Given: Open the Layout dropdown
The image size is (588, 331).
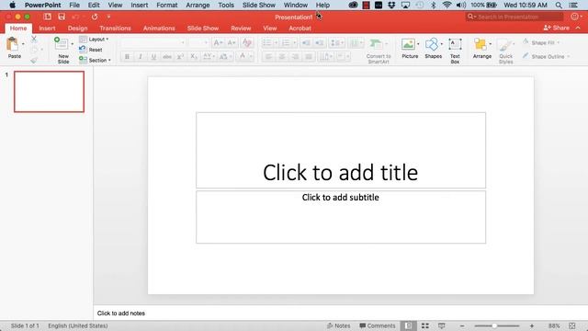Looking at the screenshot, I should [94, 40].
